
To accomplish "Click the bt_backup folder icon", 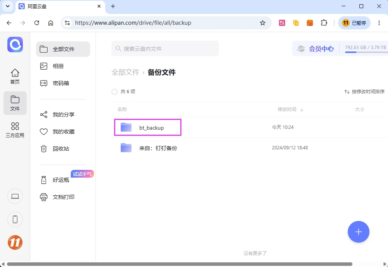I will tap(126, 127).
